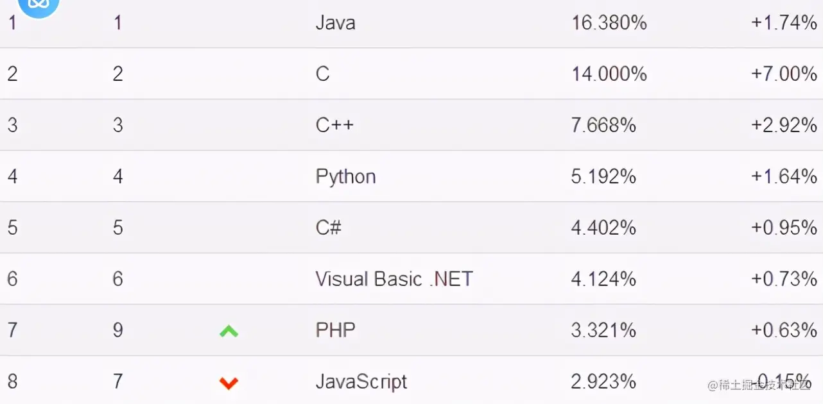823x404 pixels.
Task: Click previous rank 9 in PHP row
Action: coord(117,330)
